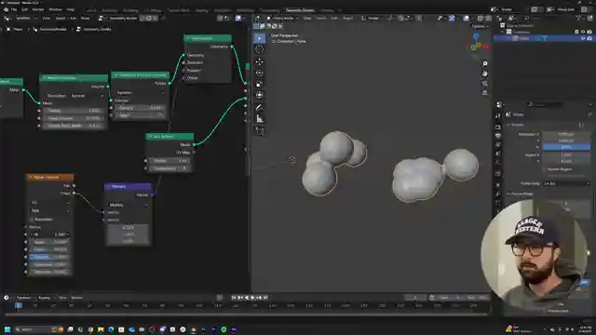The image size is (596, 335).
Task: Click the viewport pan hand icon
Action: (x=484, y=74)
